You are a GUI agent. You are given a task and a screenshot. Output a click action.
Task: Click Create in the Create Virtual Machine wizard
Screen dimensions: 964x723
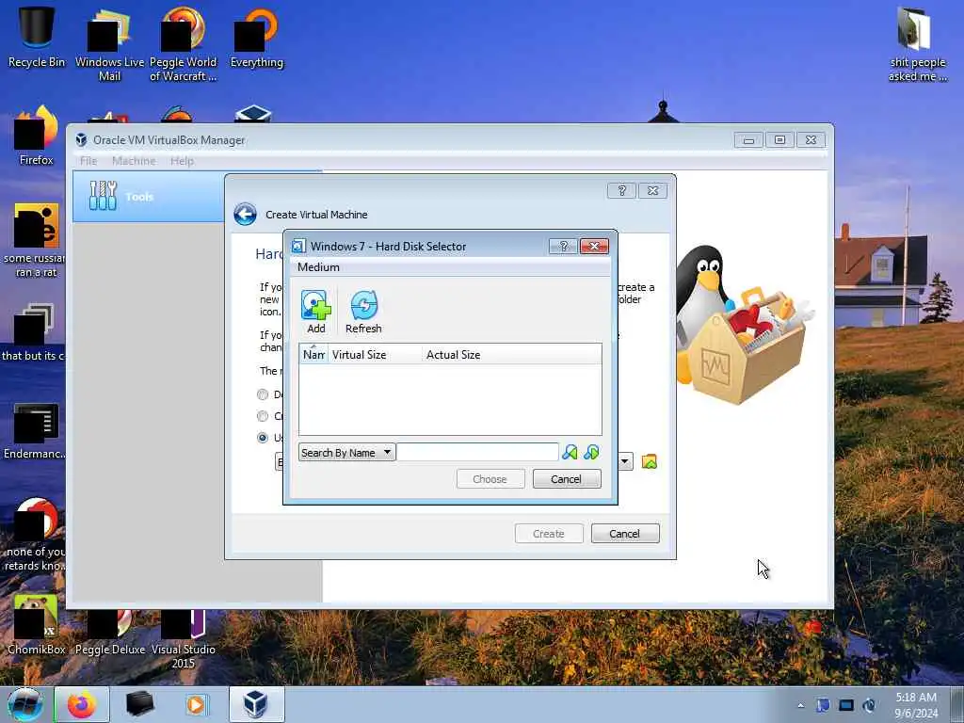(x=549, y=534)
